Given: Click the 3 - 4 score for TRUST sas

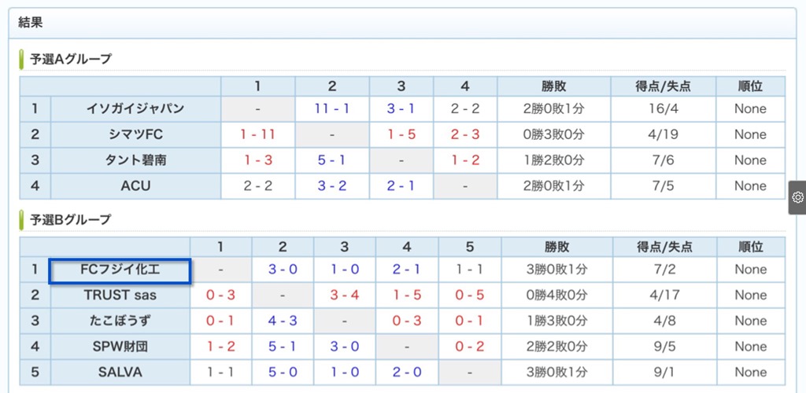Looking at the screenshot, I should click(345, 295).
